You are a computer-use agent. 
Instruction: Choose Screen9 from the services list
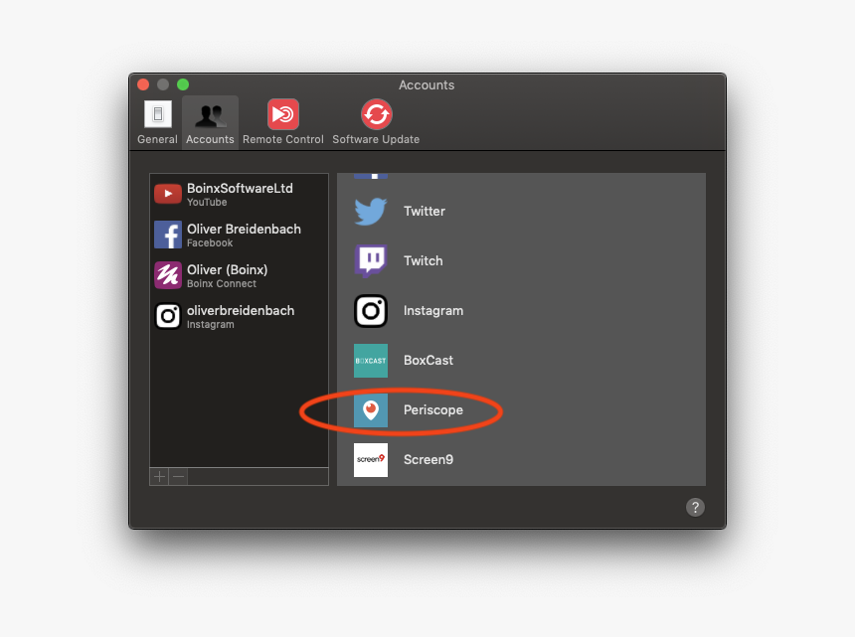pos(428,460)
